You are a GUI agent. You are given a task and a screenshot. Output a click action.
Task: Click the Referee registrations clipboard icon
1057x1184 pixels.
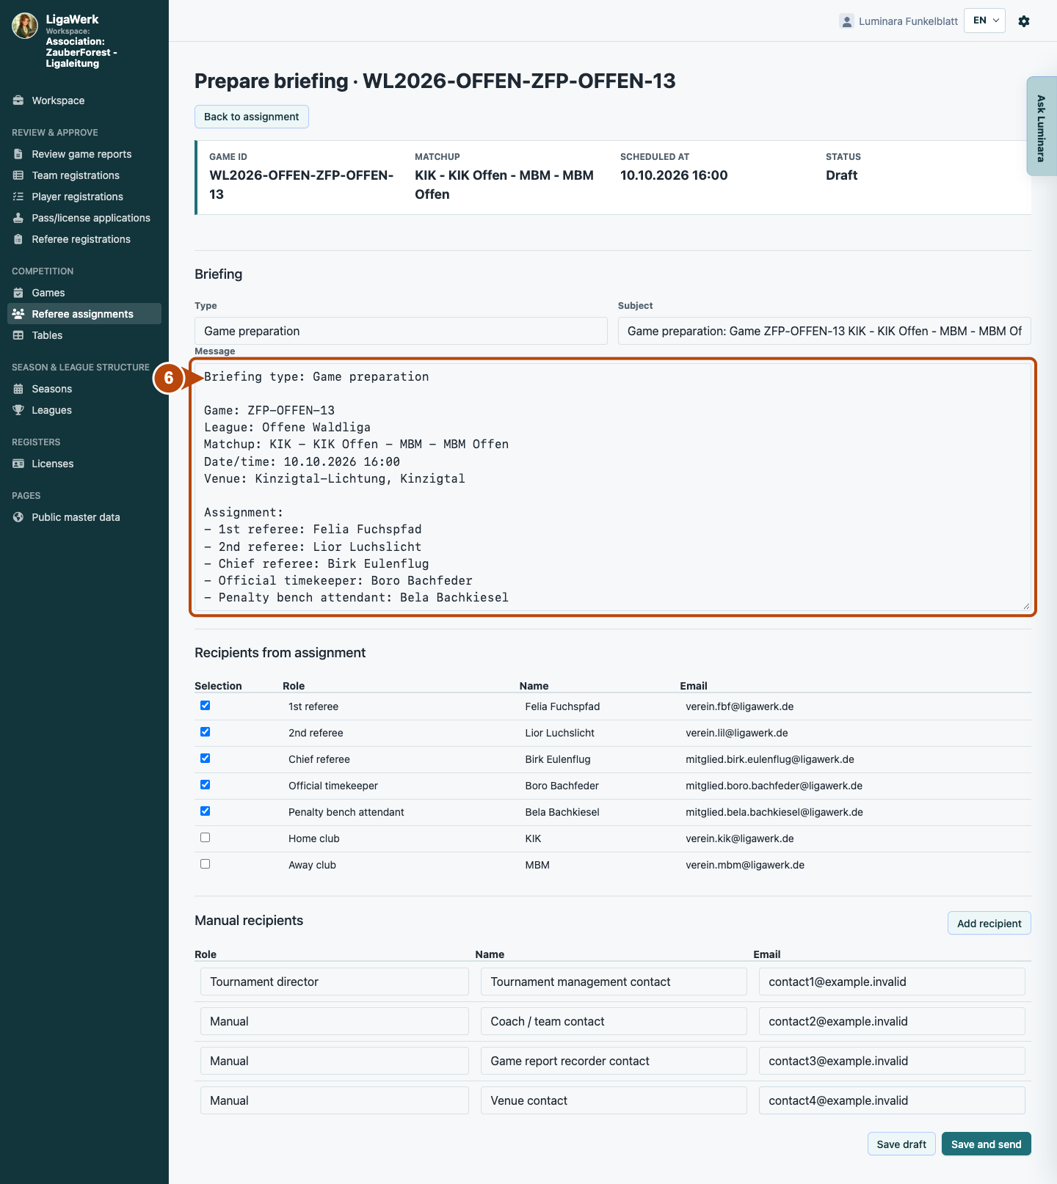click(x=18, y=239)
